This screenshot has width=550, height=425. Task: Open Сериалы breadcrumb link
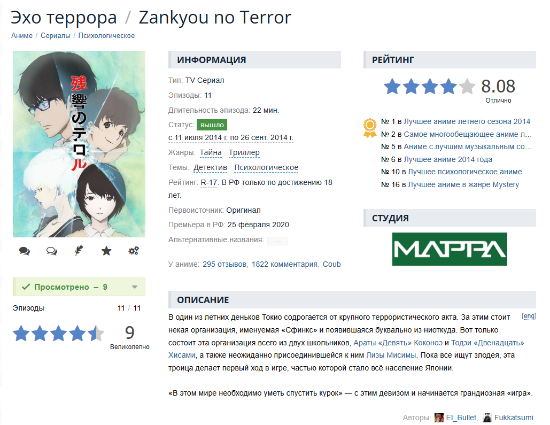pyautogui.click(x=56, y=35)
